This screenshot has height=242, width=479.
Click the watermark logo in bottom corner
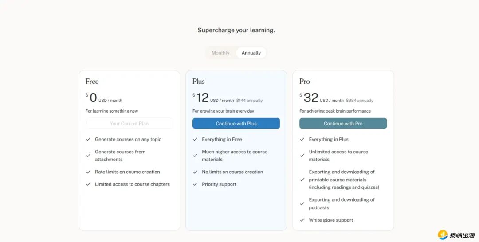456,235
